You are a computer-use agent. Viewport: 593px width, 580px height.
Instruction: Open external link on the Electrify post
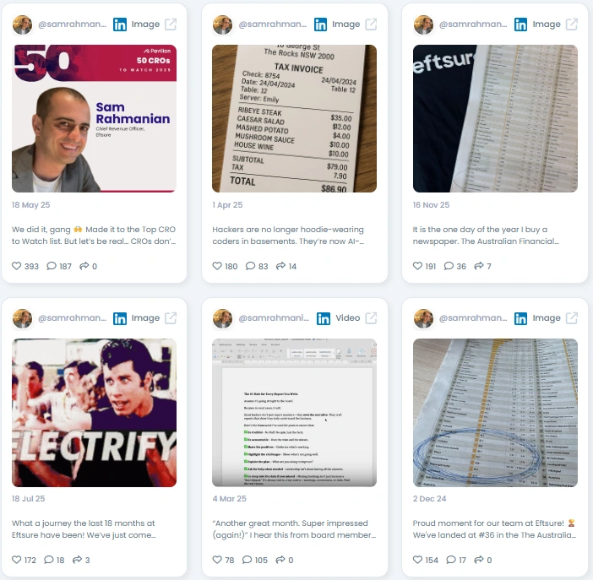click(x=171, y=318)
